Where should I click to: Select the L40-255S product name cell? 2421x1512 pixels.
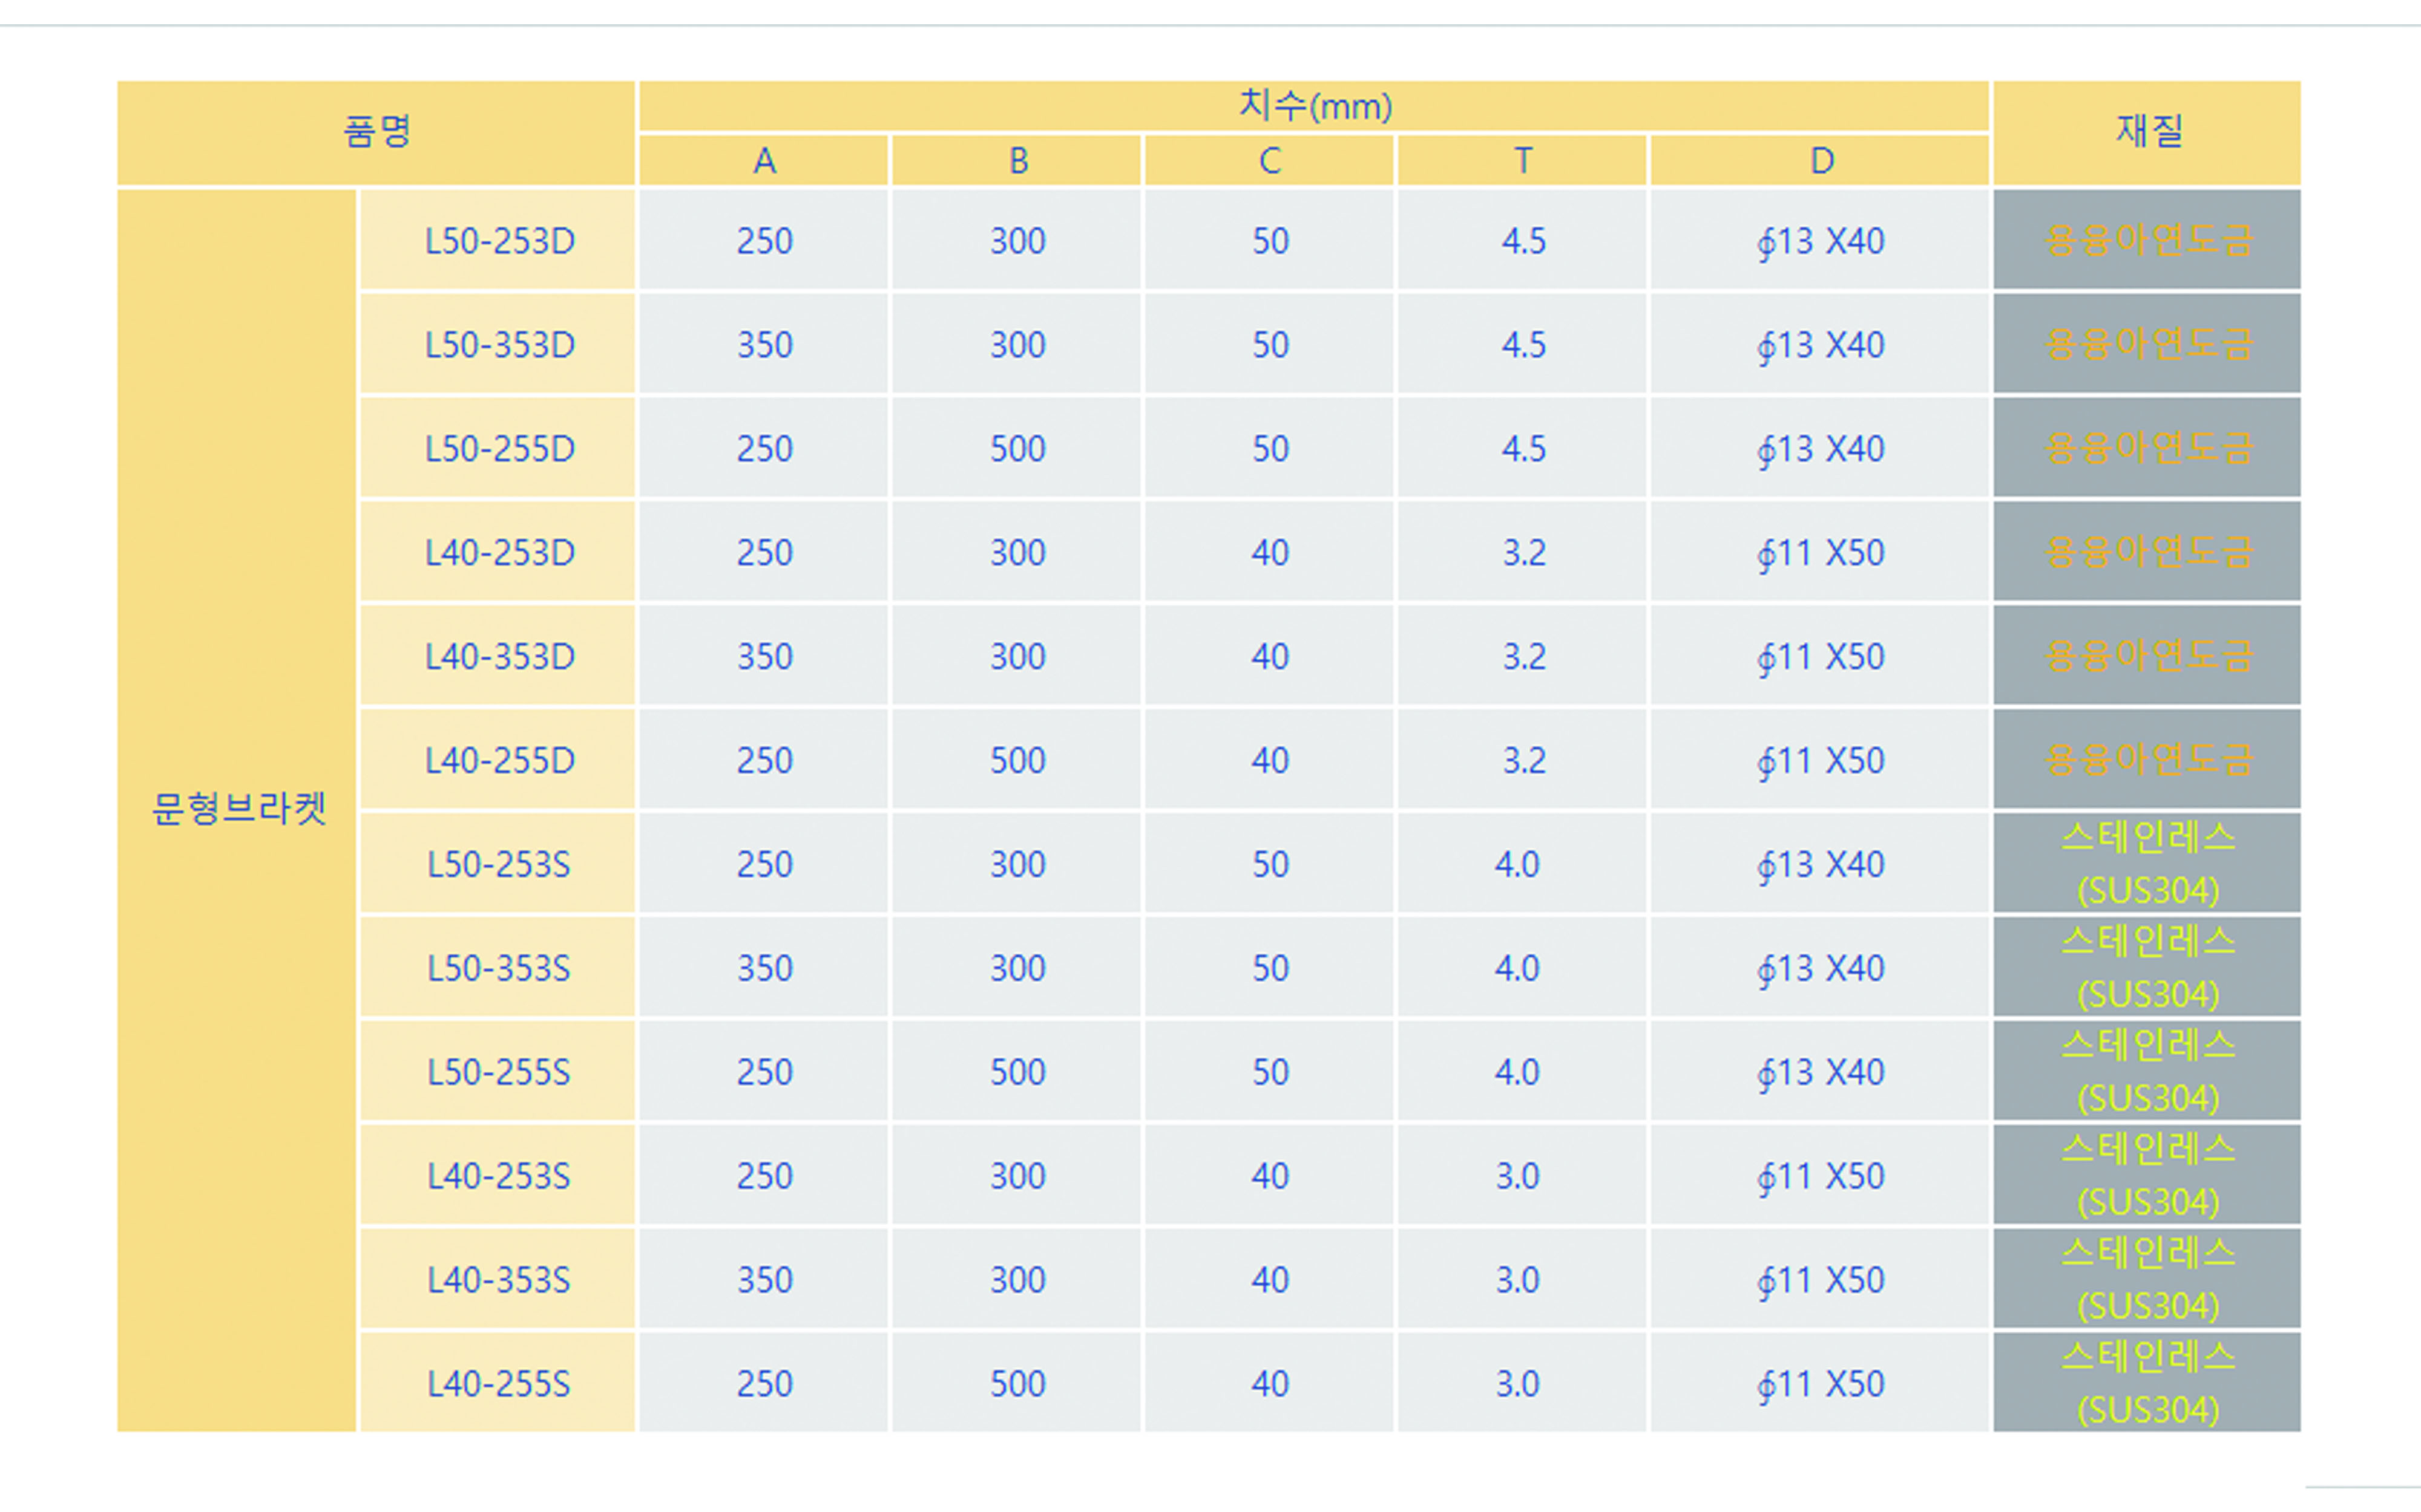498,1384
